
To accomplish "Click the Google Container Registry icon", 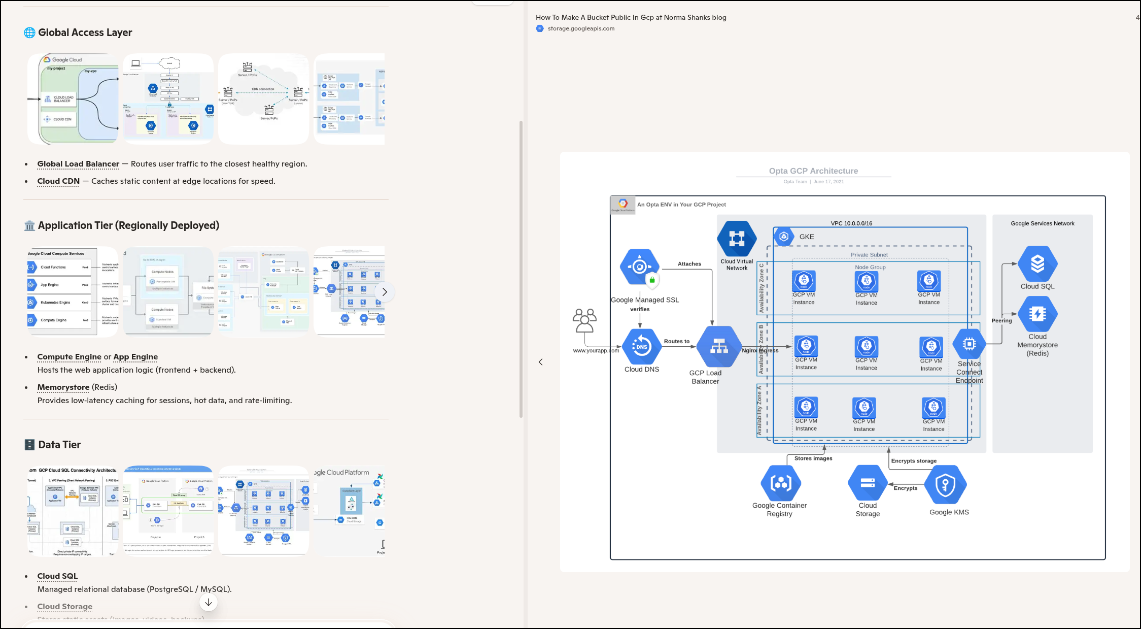I will [x=781, y=483].
